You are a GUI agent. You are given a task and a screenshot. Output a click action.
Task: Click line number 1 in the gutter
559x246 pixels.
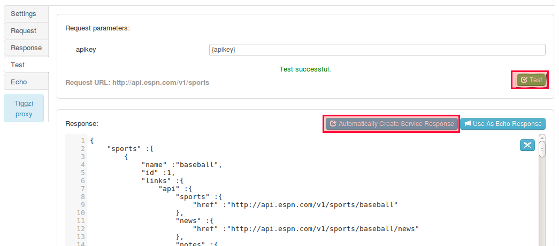(x=82, y=141)
